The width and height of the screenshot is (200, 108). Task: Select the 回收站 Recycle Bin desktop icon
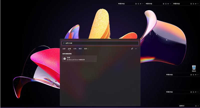[x=194, y=68]
